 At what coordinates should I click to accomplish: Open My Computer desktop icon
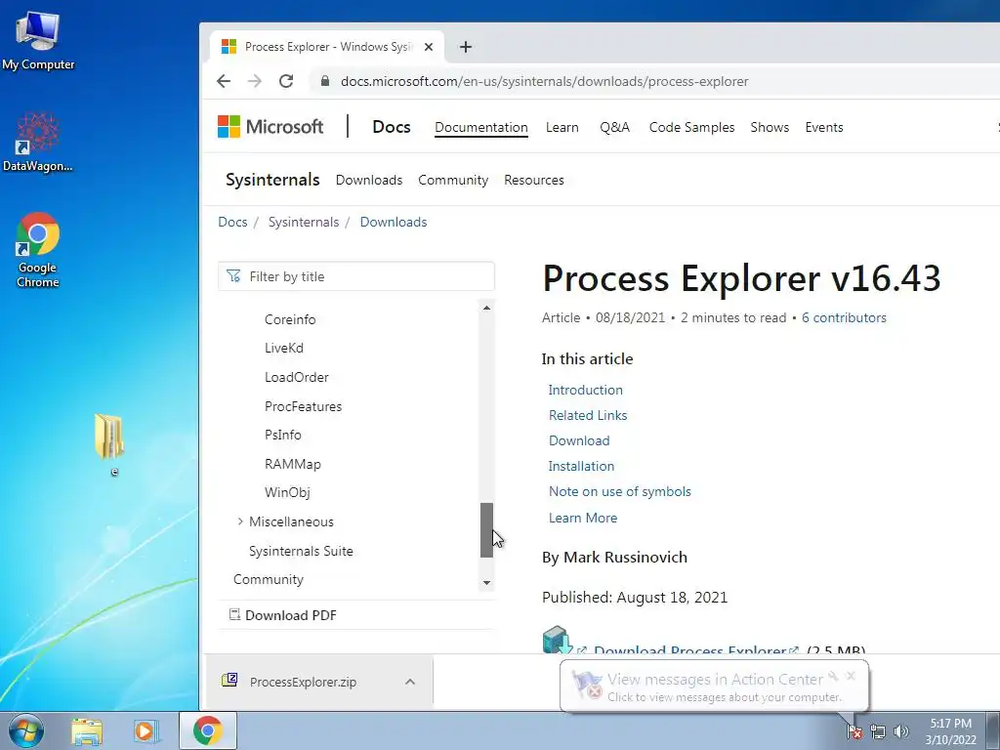tap(38, 40)
